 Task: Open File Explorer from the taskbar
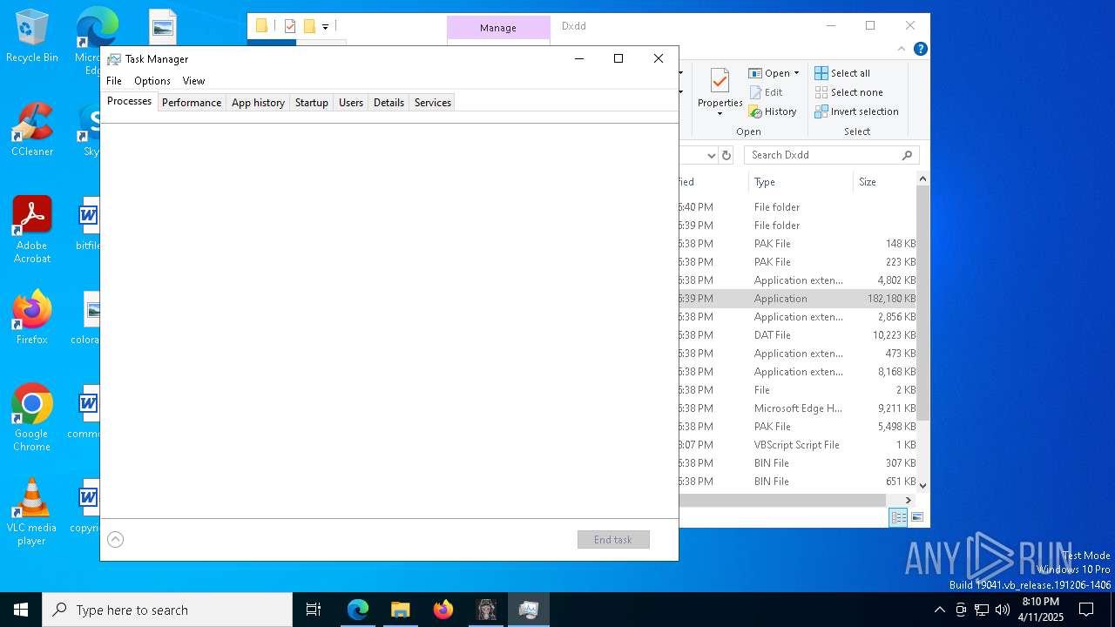pos(400,610)
